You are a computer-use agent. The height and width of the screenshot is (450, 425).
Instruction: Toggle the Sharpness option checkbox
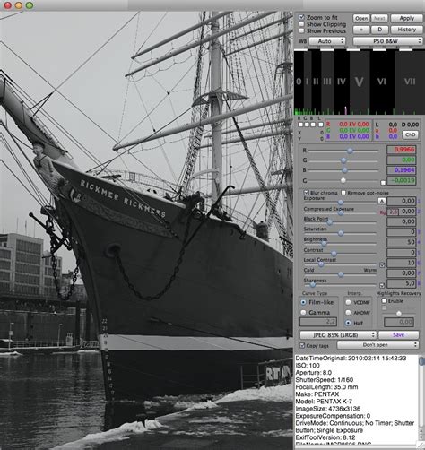382,285
